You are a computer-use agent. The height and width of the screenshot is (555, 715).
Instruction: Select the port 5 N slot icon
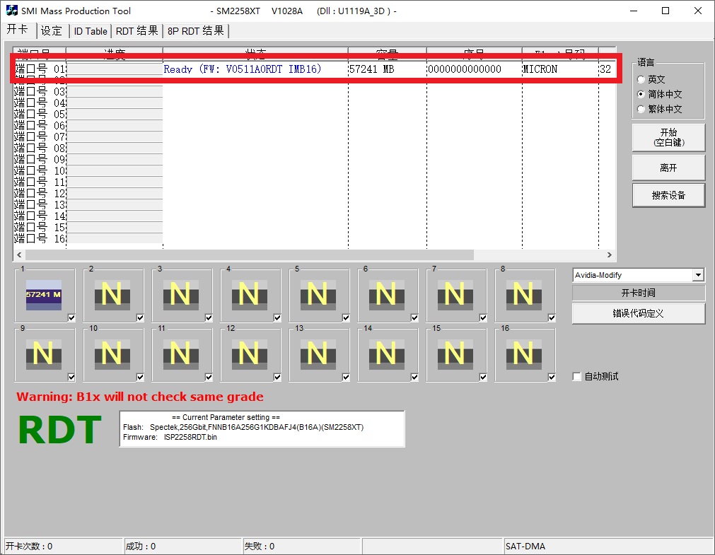point(318,293)
